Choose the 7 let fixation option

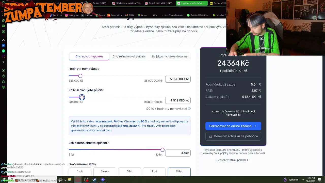[154, 172]
